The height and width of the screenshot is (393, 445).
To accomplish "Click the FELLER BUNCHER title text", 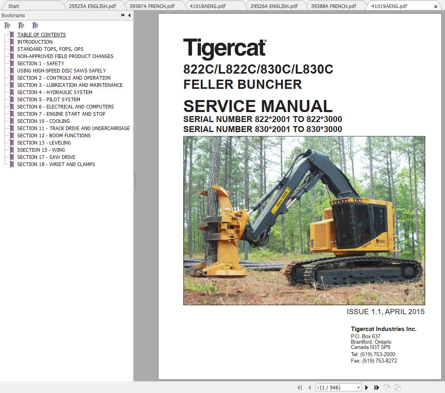I will 243,84.
